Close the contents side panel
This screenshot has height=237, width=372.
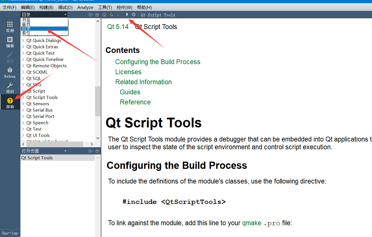point(97,15)
